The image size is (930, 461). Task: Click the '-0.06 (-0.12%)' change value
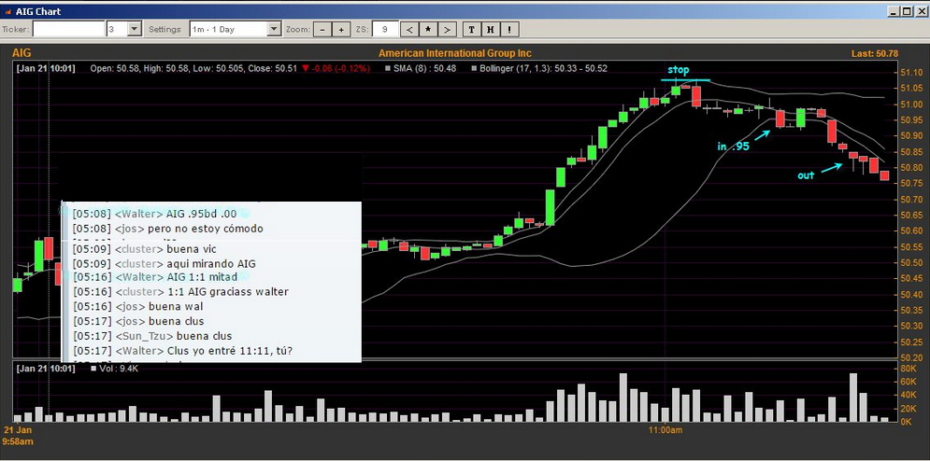pos(336,69)
